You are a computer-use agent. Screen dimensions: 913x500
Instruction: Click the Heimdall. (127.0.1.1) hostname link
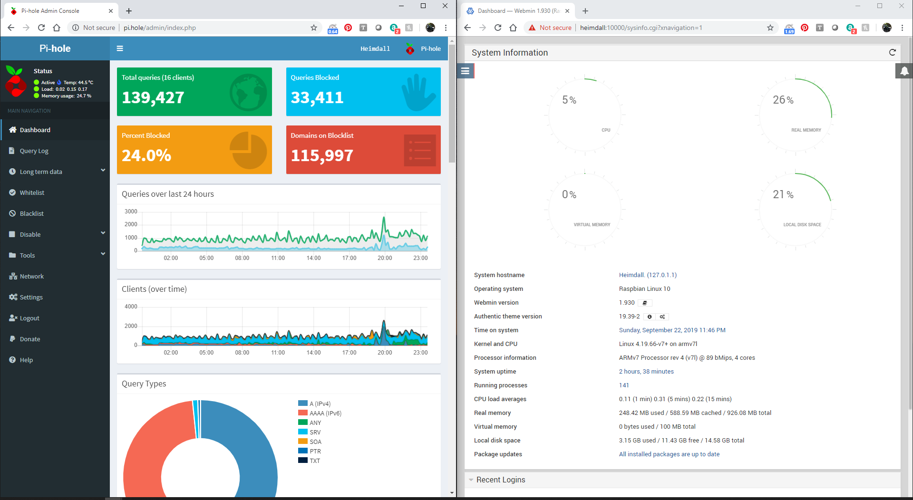click(648, 275)
